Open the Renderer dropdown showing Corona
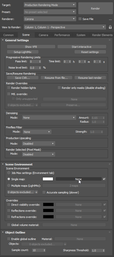The height and width of the screenshot is (257, 114). tap(50, 19)
